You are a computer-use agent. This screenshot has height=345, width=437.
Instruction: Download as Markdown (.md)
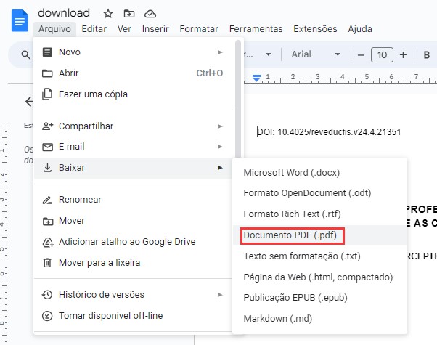319,319
